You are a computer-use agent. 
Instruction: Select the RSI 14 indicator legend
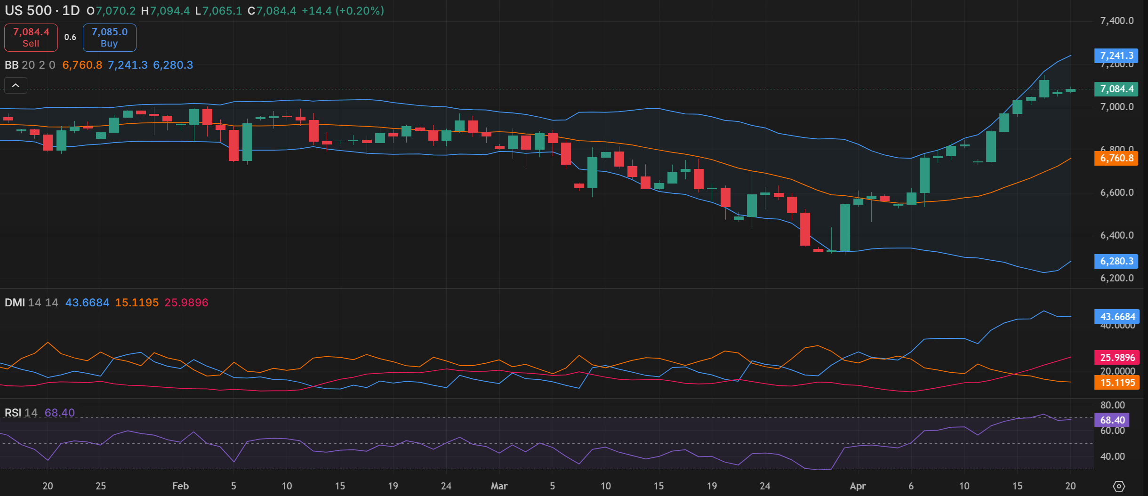(21, 413)
